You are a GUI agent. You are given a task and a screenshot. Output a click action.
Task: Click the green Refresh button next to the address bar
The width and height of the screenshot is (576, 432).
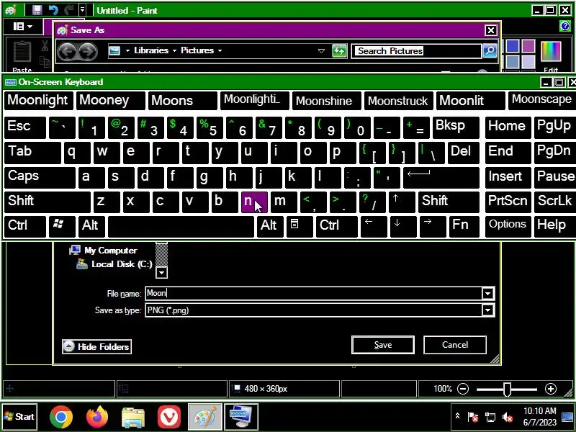[x=339, y=51]
